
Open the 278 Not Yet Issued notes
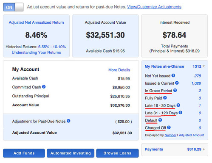pyautogui.click(x=198, y=76)
